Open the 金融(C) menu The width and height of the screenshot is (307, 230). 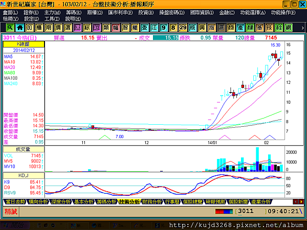tap(227, 13)
